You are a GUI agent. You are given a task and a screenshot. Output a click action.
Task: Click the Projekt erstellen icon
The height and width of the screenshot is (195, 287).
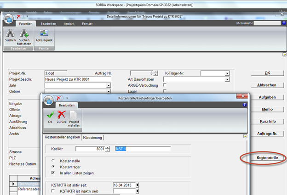[x=74, y=118]
